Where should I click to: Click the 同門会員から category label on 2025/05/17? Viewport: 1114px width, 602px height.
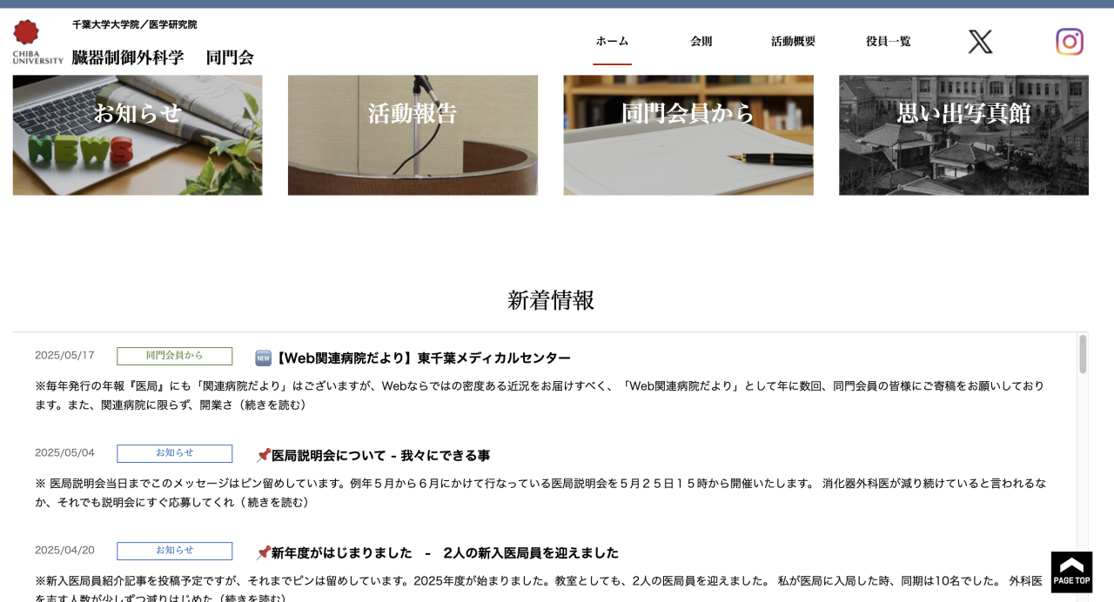point(173,356)
